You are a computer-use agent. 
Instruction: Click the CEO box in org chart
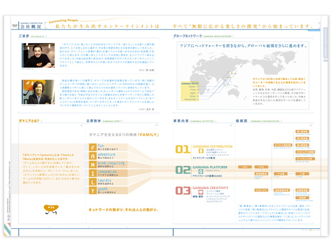[245, 167]
